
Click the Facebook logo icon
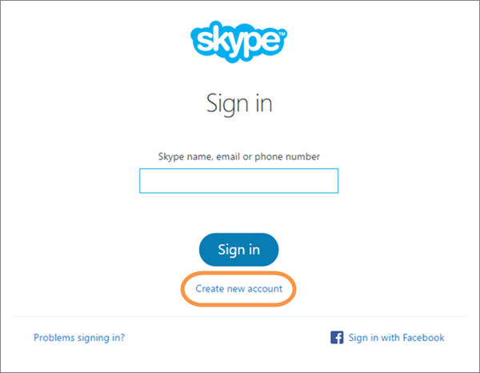tap(337, 338)
